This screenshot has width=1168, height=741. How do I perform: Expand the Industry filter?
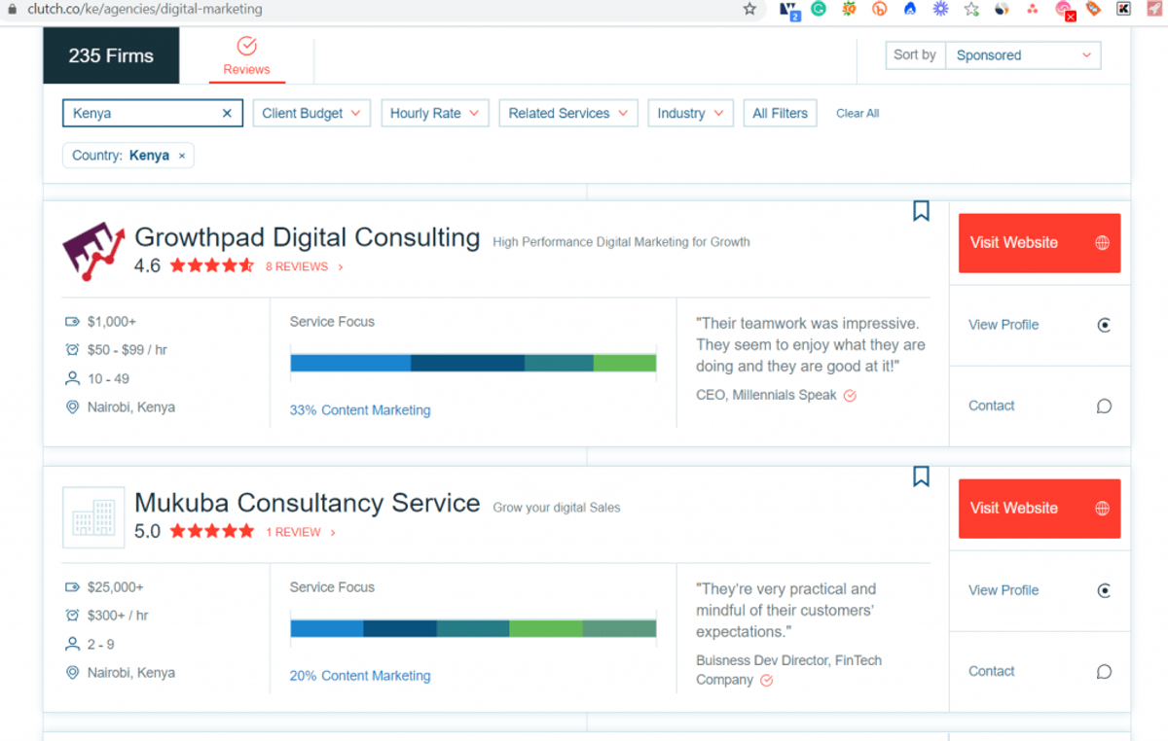pos(690,113)
